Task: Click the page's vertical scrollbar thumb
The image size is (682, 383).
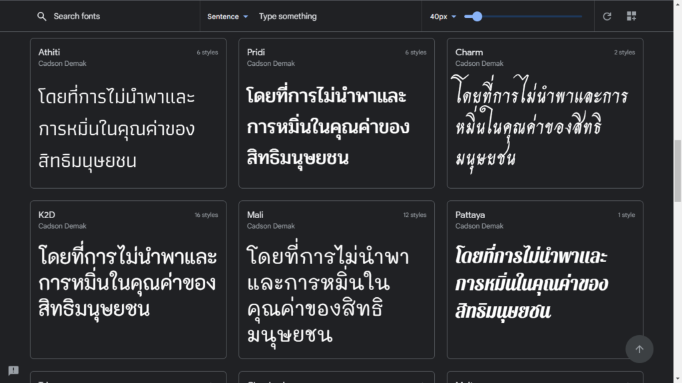Action: pos(677,170)
